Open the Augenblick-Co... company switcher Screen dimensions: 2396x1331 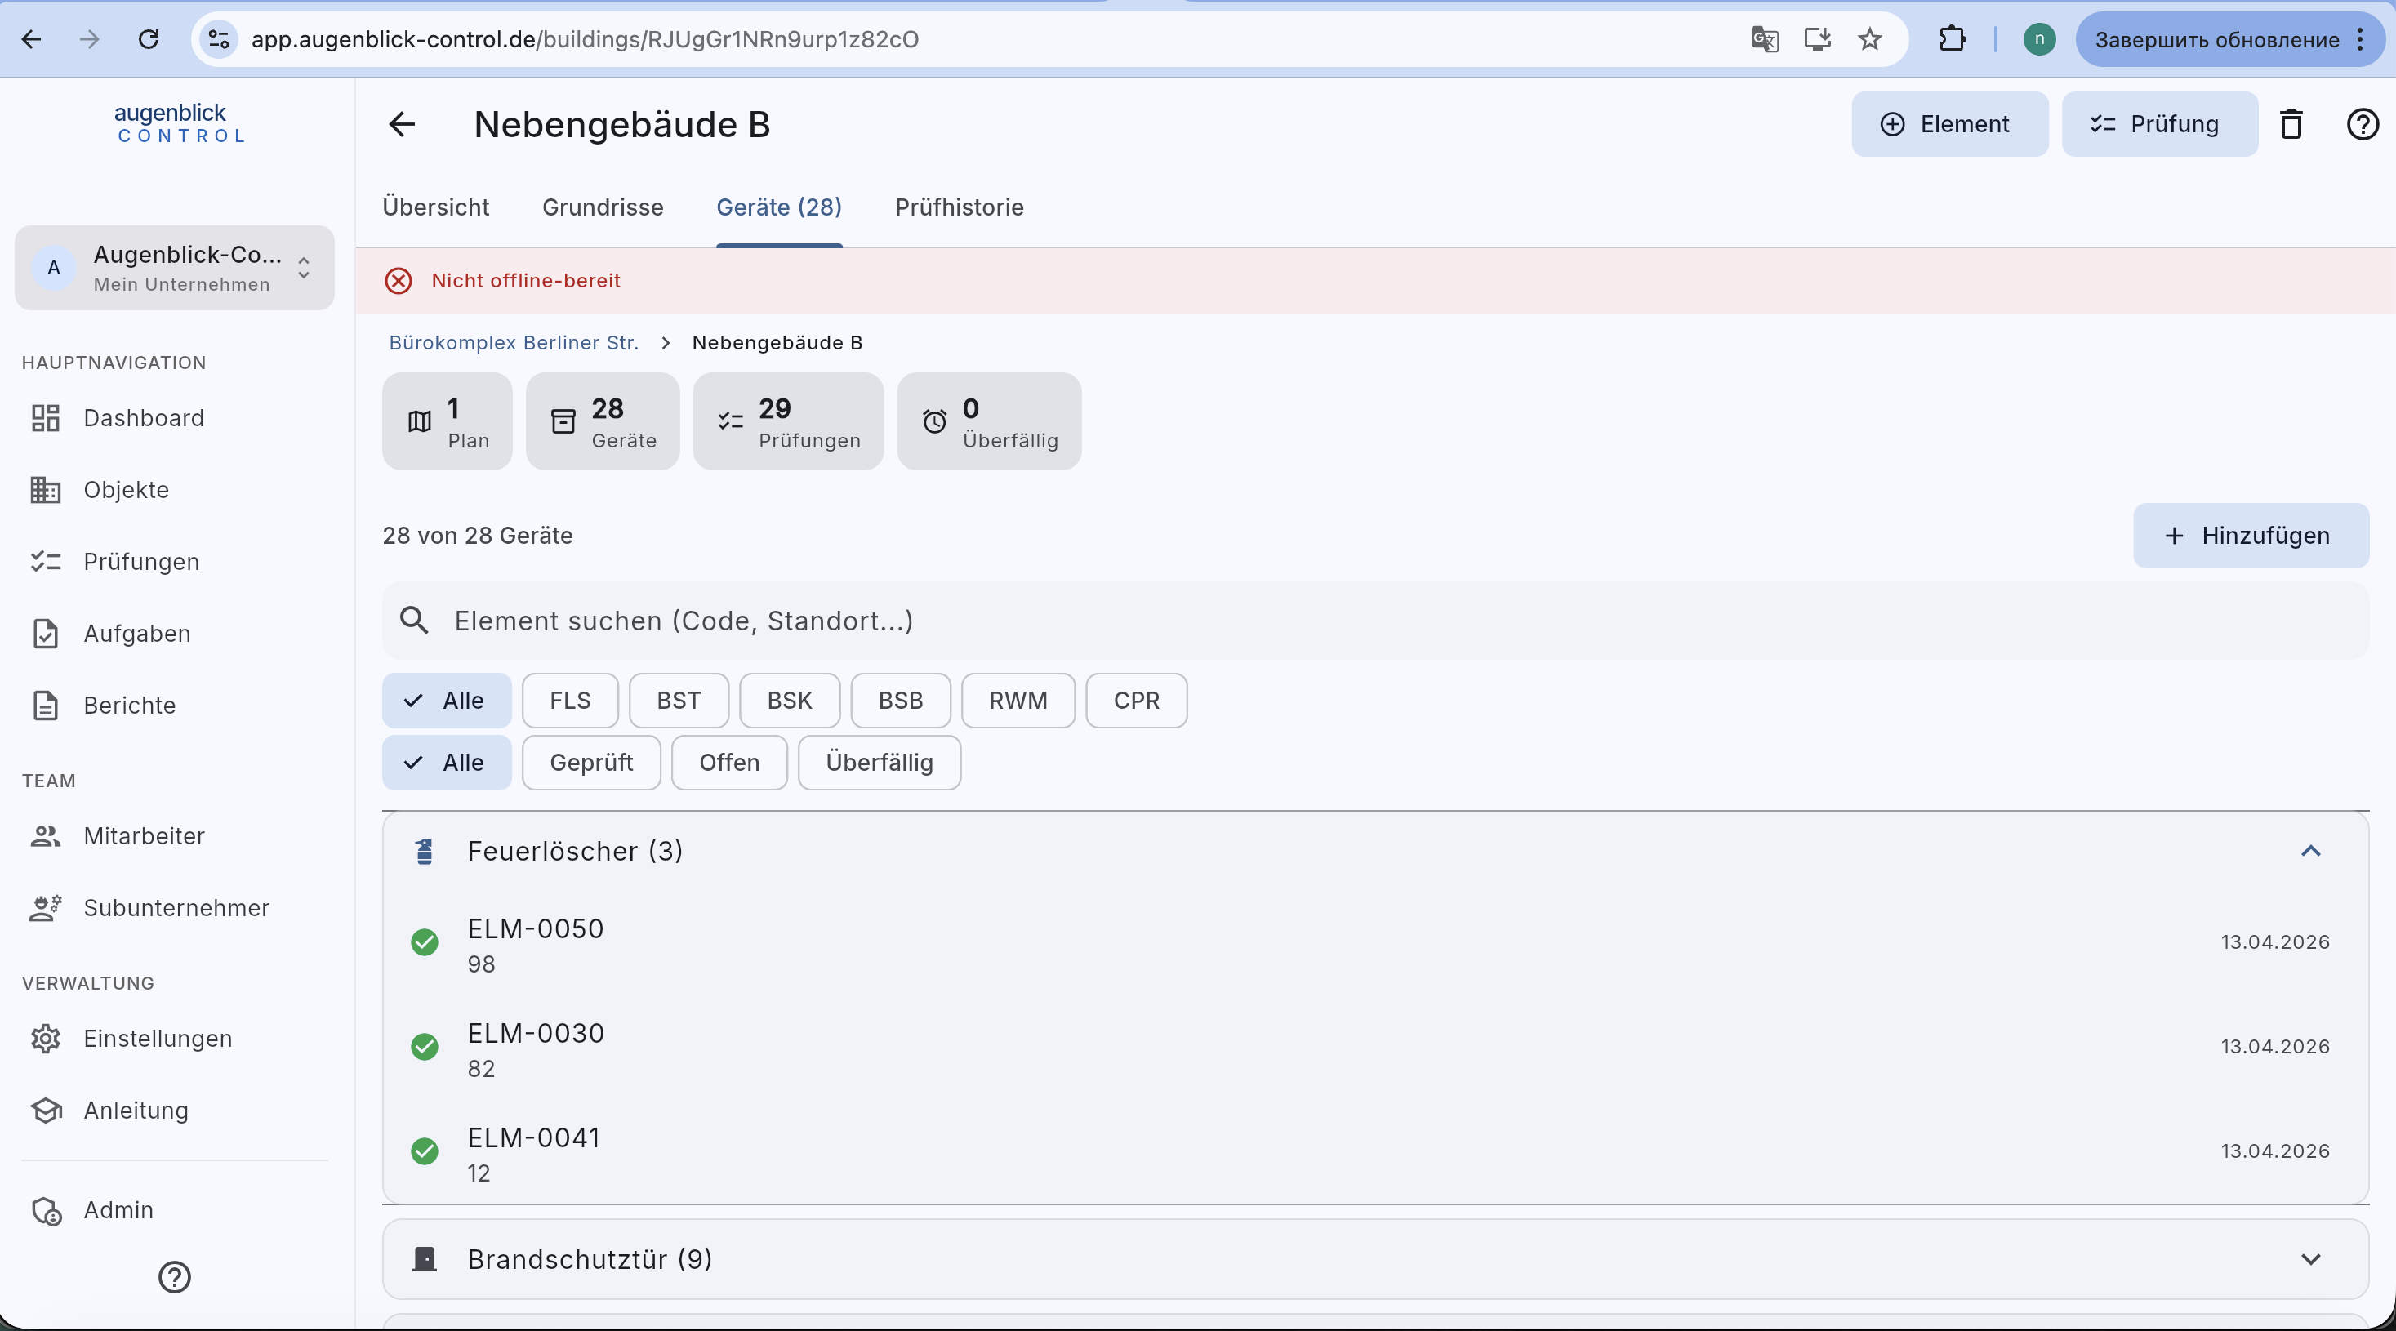pos(175,268)
